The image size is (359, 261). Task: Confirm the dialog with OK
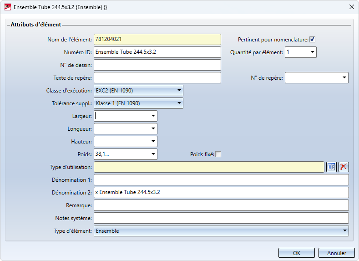pyautogui.click(x=297, y=253)
